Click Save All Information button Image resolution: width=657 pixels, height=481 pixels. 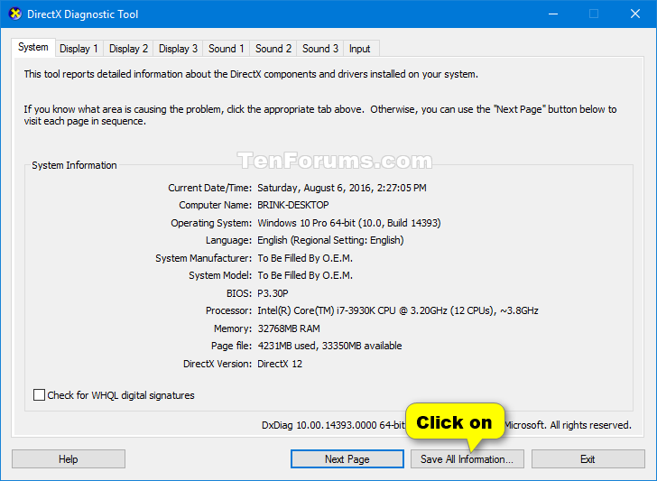(467, 459)
